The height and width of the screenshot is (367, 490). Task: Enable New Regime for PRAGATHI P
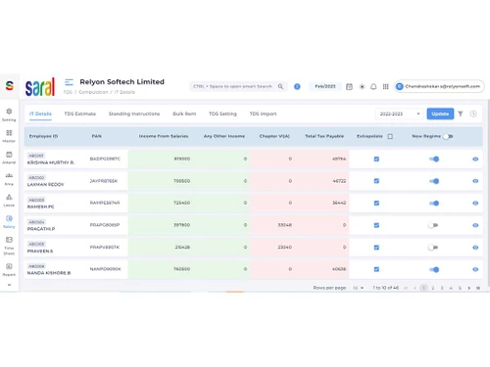tap(433, 225)
